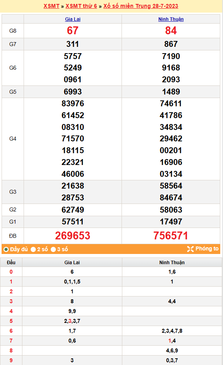Click G4 number 74611
This screenshot has width=223, height=365.
pos(171,104)
